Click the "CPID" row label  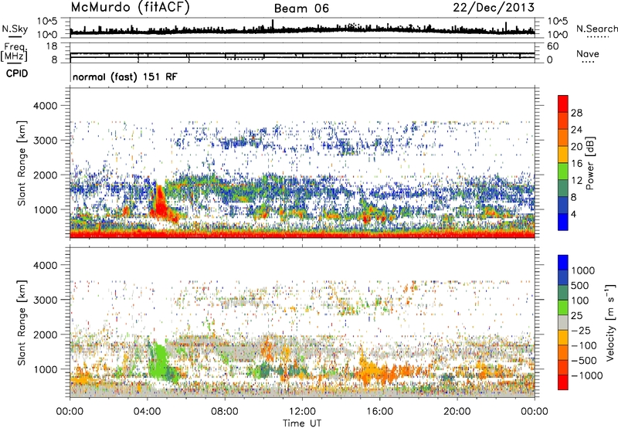click(x=17, y=73)
